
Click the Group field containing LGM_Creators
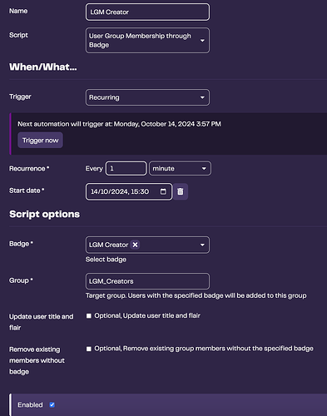147,281
